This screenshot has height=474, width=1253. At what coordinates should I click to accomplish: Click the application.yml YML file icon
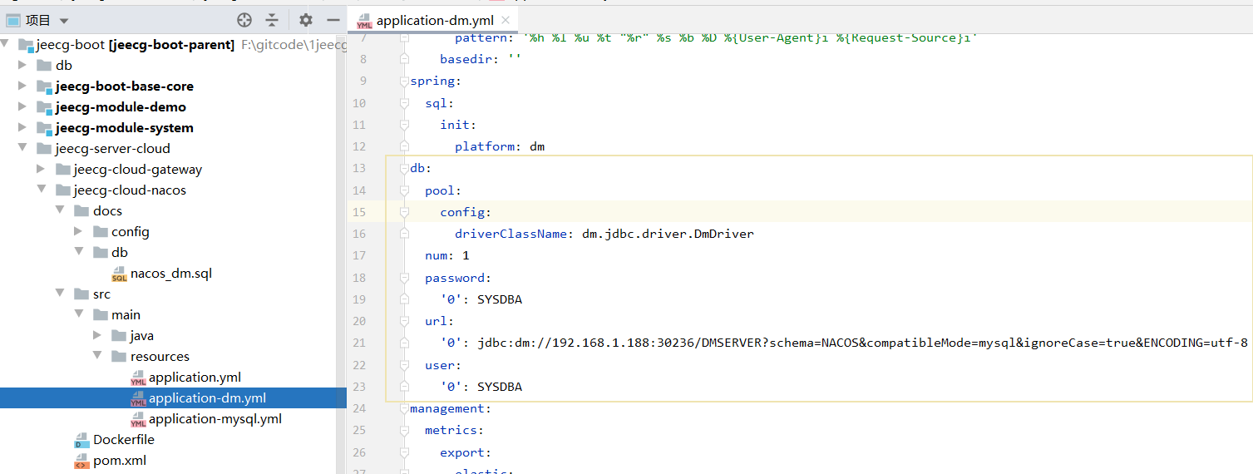pyautogui.click(x=138, y=378)
